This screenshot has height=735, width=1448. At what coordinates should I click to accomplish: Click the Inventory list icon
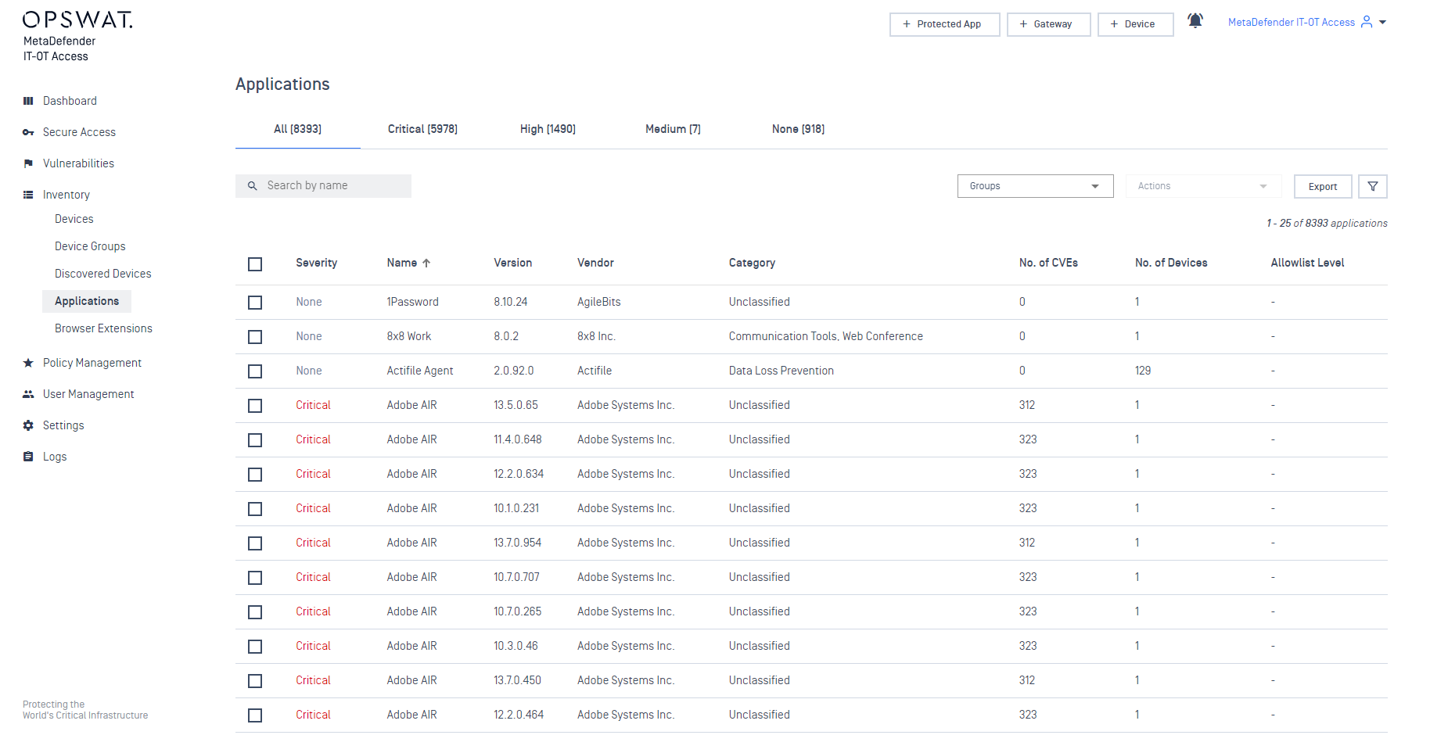pos(28,195)
